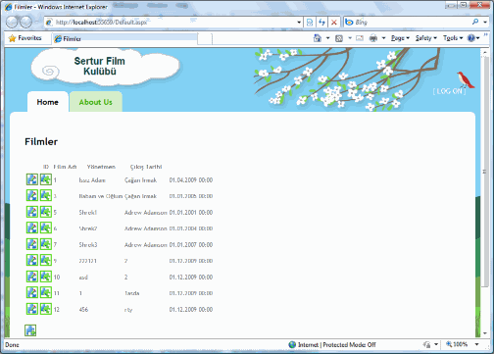Click the right delete icon in the row with ID 10

coord(46,277)
